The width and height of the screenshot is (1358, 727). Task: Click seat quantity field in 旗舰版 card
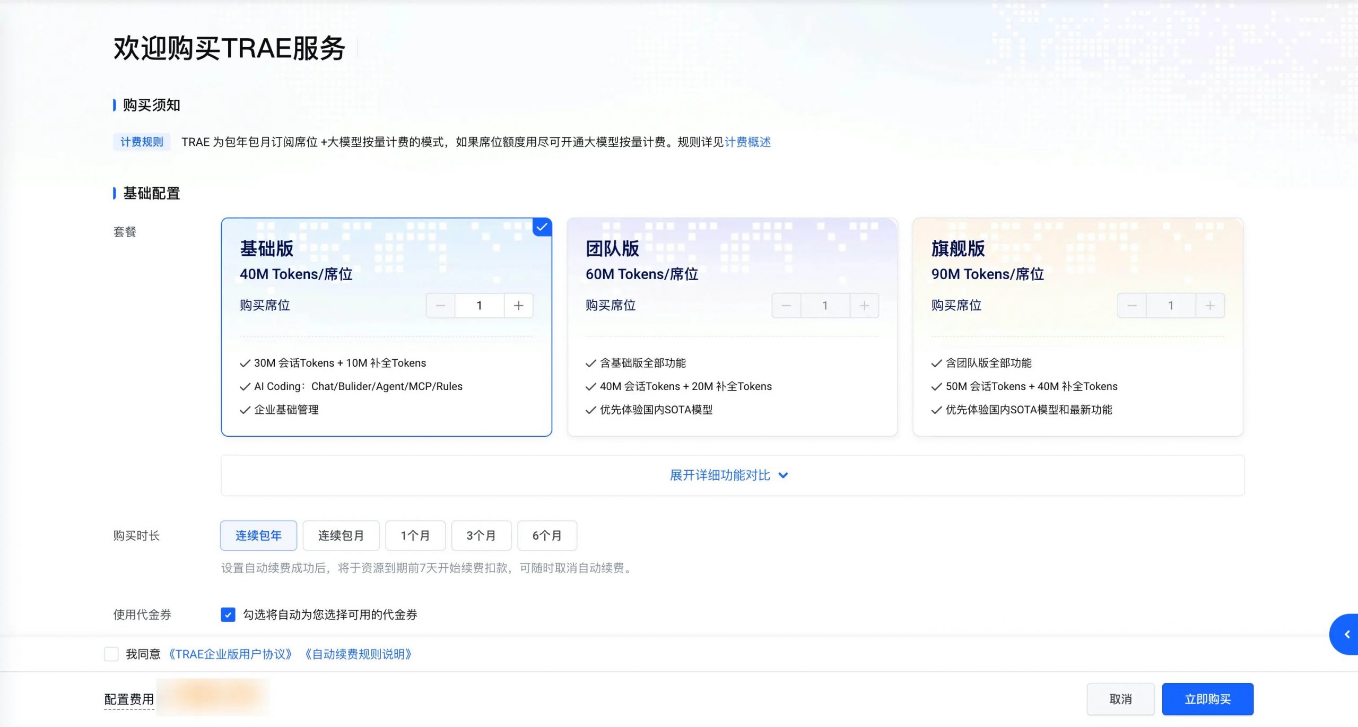click(1171, 306)
